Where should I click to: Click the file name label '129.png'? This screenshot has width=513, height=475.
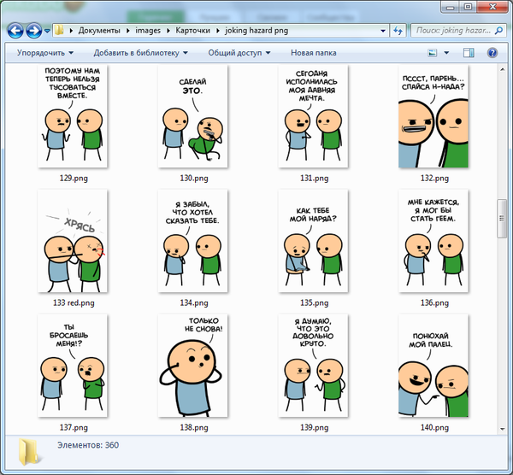tap(74, 179)
